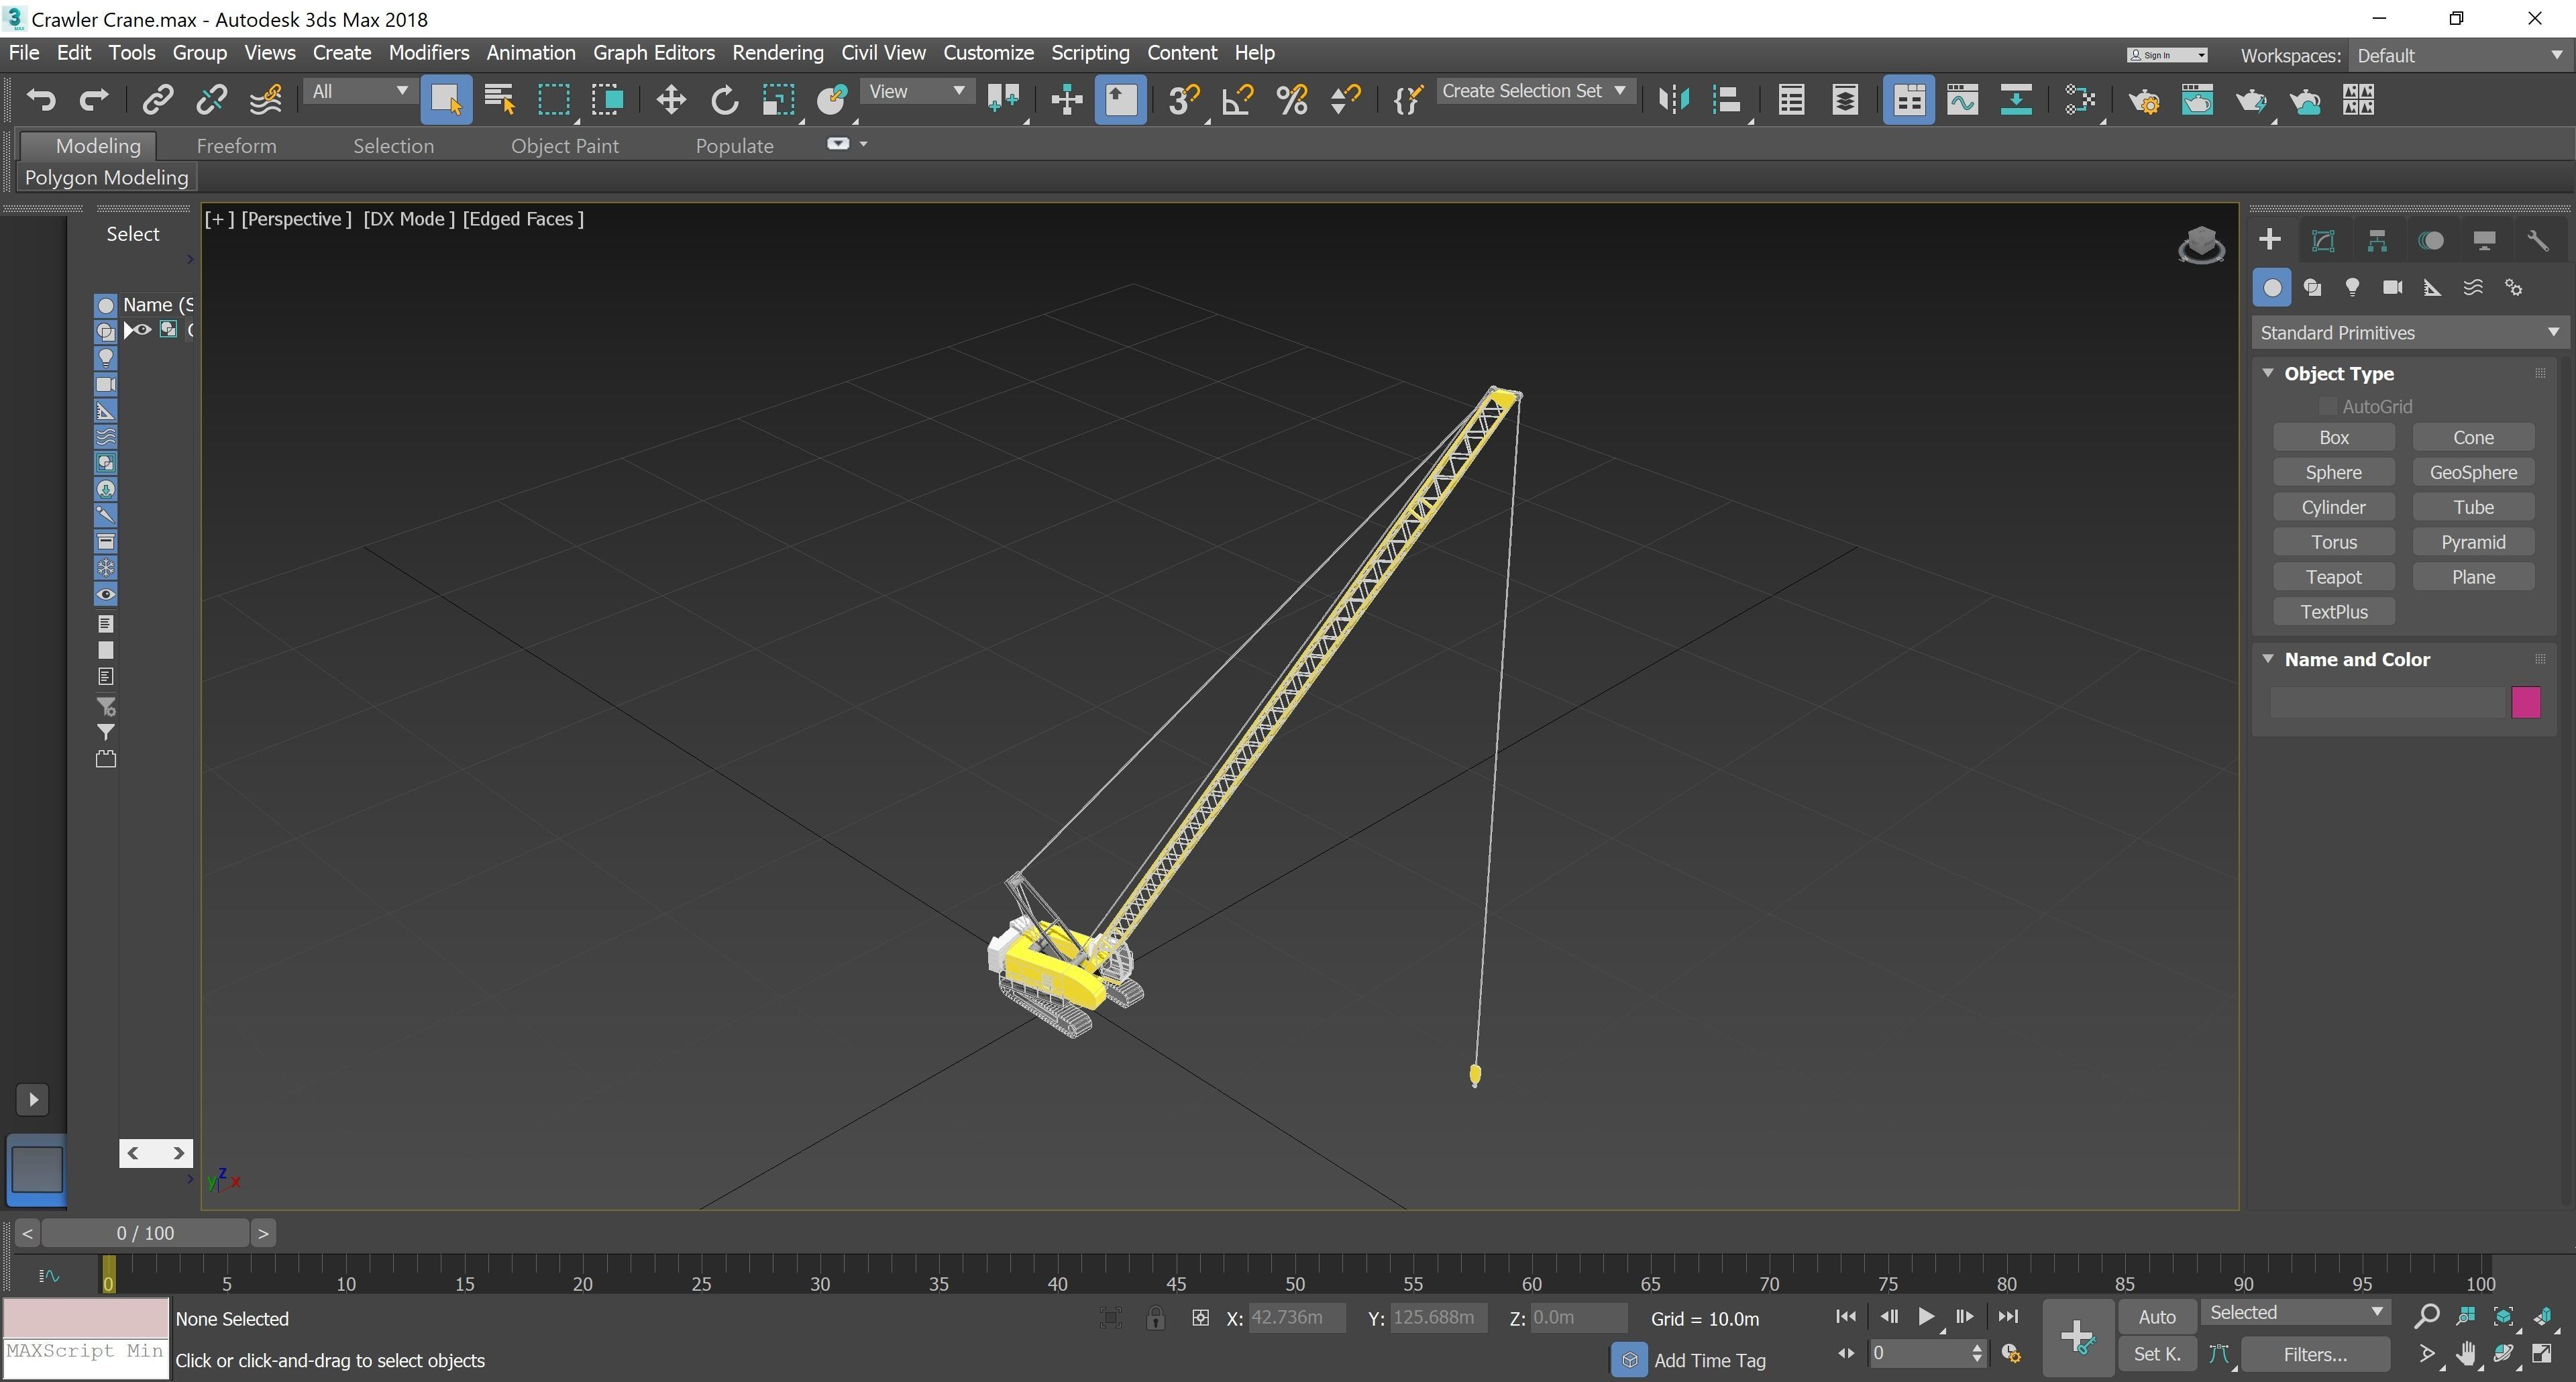2576x1382 pixels.
Task: Create a Teapot primitive
Action: [x=2333, y=577]
